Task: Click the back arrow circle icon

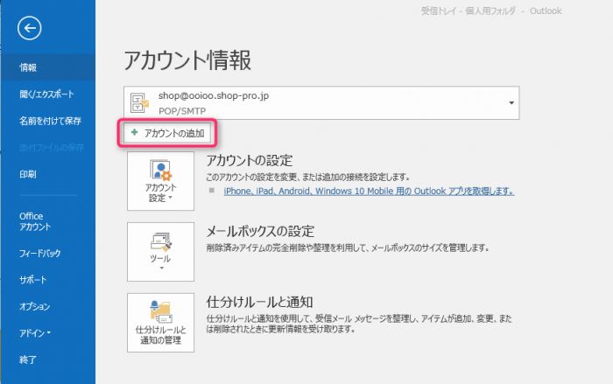Action: click(x=29, y=29)
